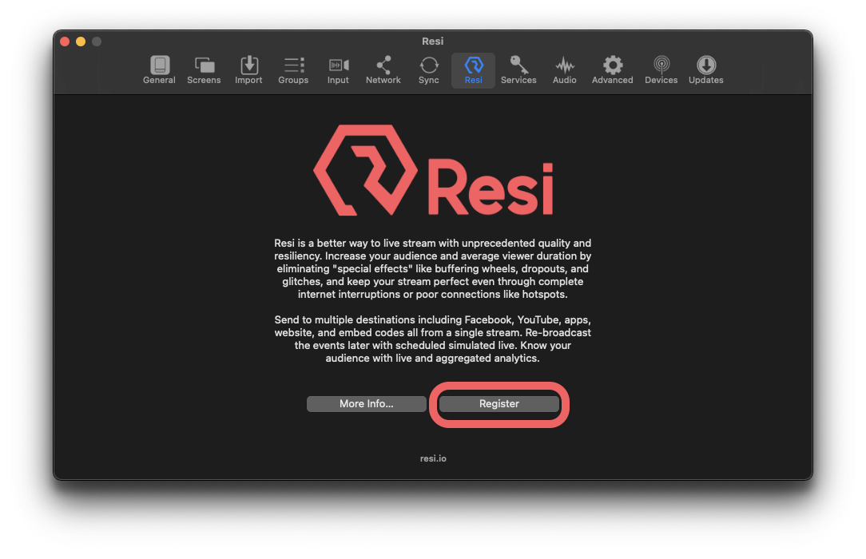Viewport: 866px width, 559px height.
Task: Open the General preferences pane
Action: point(159,69)
